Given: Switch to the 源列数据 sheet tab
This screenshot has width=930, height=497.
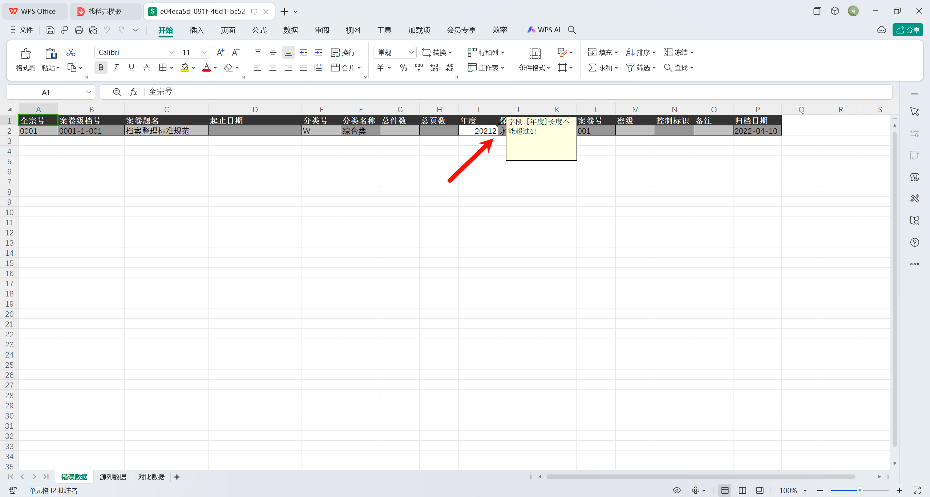Looking at the screenshot, I should (x=113, y=477).
